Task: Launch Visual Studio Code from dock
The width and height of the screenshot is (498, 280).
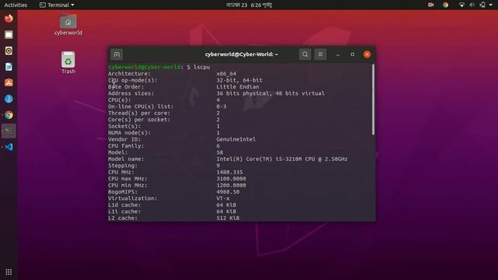Action: tap(9, 147)
